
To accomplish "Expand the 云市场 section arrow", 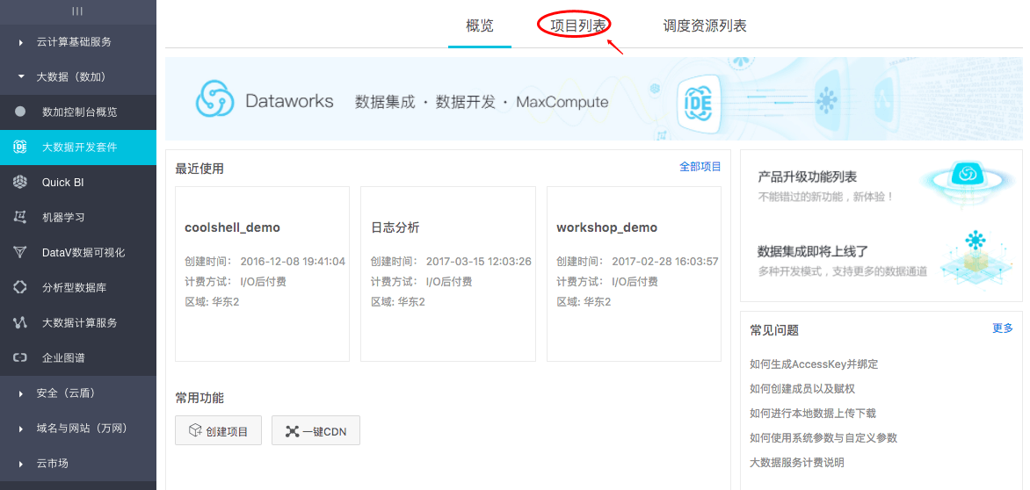I will (21, 464).
